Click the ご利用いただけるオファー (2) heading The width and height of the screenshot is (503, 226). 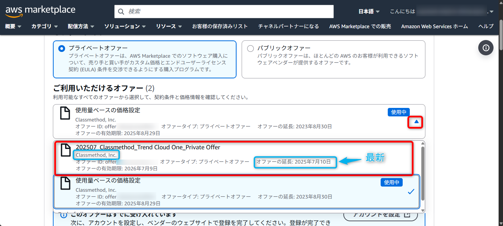point(104,88)
